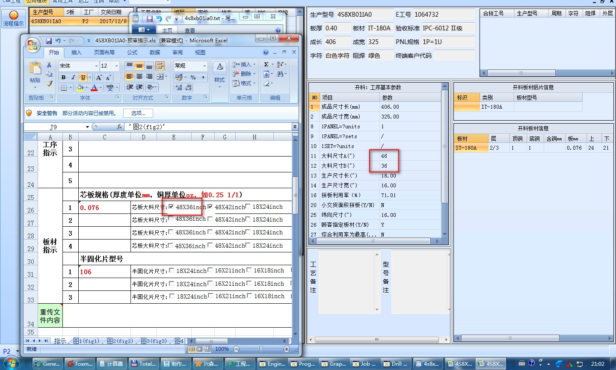This screenshot has width=616, height=370.
Task: Click the red font color swatch
Action: click(x=94, y=88)
